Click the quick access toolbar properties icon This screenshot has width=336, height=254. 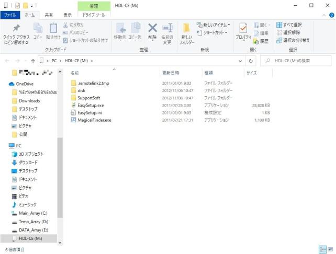click(18, 6)
